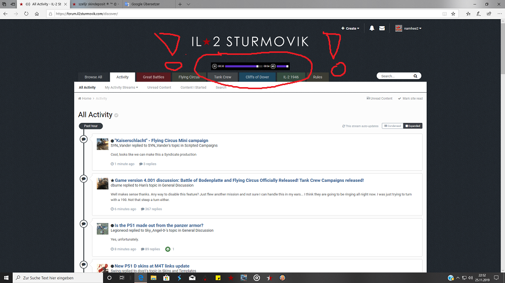Open File Explorer from taskbar
This screenshot has width=505, height=283.
click(154, 278)
